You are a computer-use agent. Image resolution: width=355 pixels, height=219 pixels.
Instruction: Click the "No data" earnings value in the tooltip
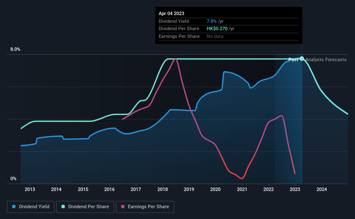pos(215,37)
